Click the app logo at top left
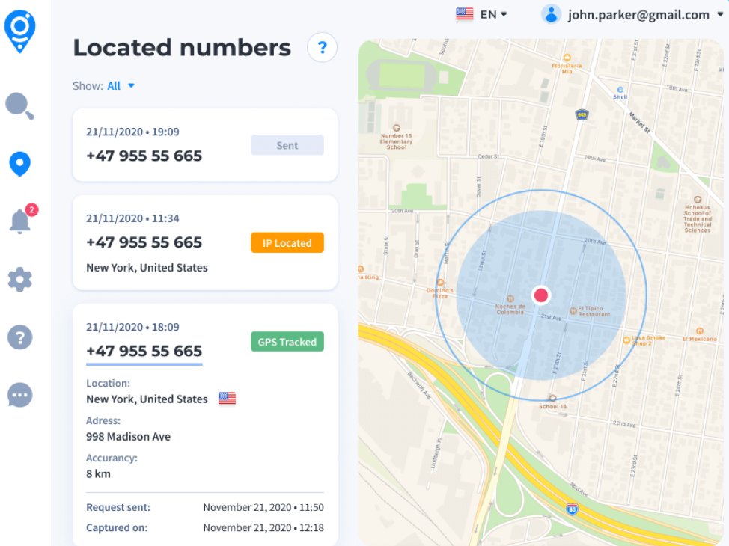The image size is (729, 546). pyautogui.click(x=20, y=31)
